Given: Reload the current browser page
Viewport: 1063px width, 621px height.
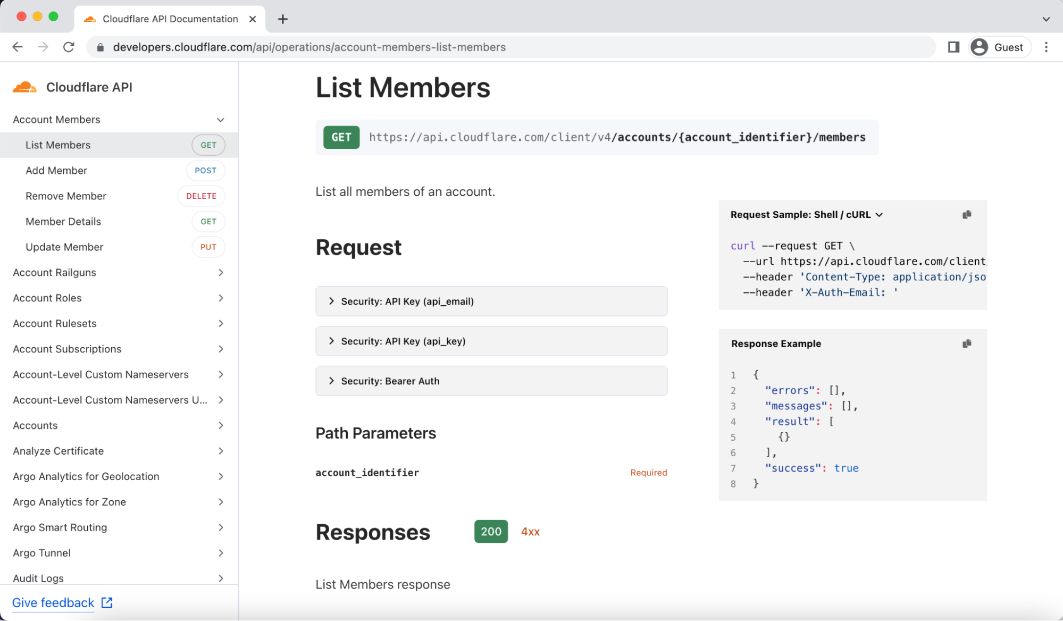Looking at the screenshot, I should 69,47.
